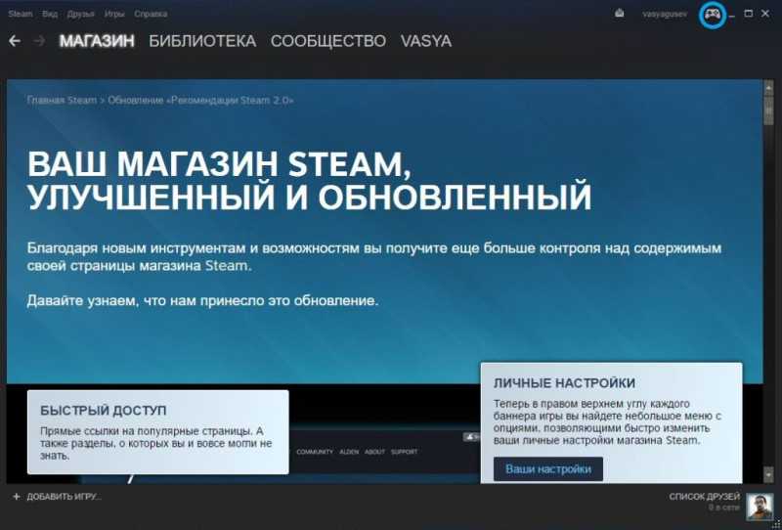Viewport: 782px width, 530px height.
Task: Click the plus icon beside Добавить игру
Action: tap(17, 497)
